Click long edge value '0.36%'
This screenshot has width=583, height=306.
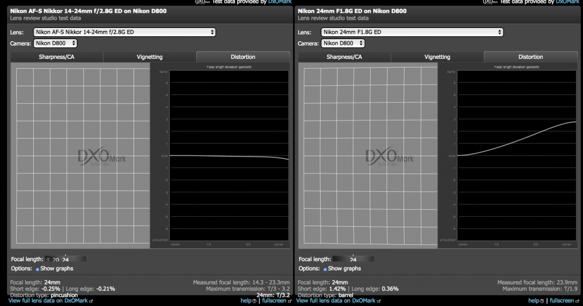(390, 289)
